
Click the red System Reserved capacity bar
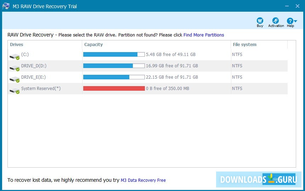114,89
